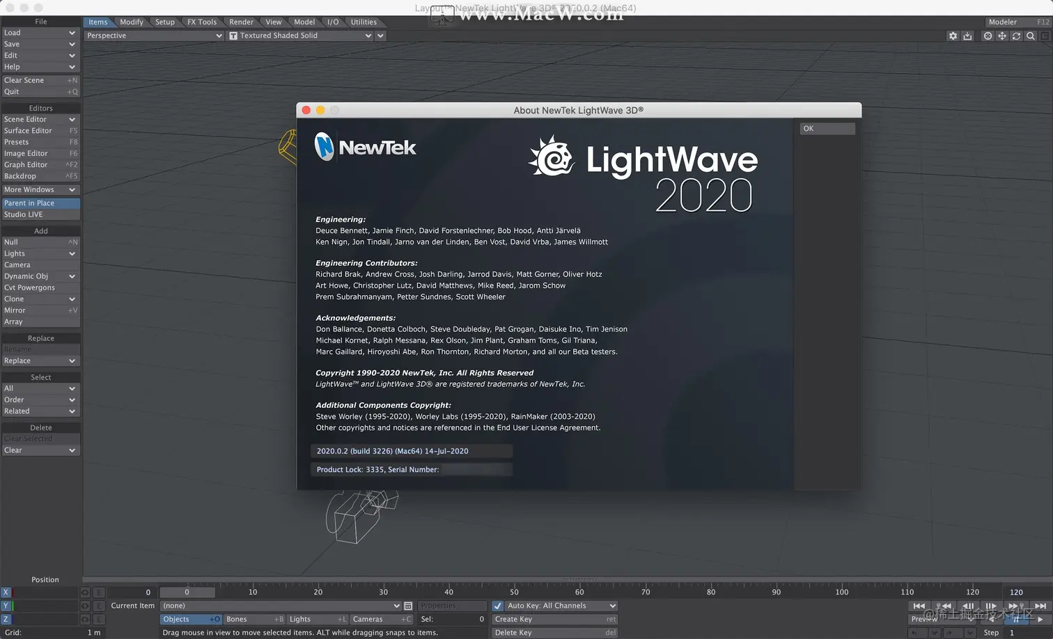1053x639 pixels.
Task: Open the Render tab
Action: coord(242,22)
